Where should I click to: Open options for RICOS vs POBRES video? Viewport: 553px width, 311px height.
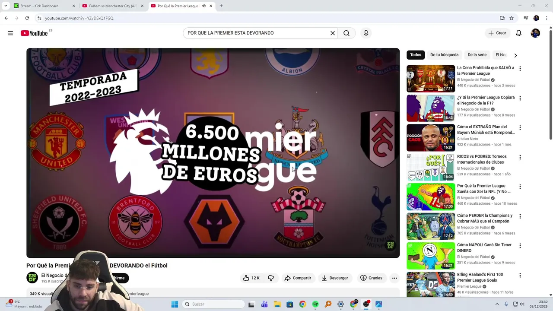[520, 157]
